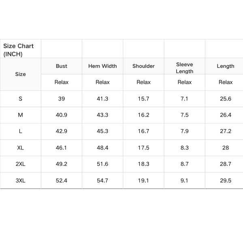The image size is (243, 243).
Task: Click bust value 39 for size S
Action: (62, 99)
